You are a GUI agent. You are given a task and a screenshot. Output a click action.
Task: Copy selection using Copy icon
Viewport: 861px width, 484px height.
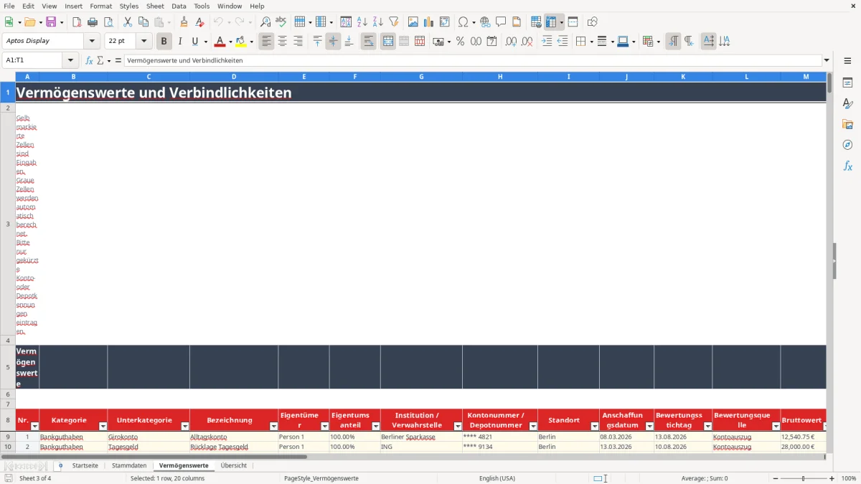click(143, 22)
